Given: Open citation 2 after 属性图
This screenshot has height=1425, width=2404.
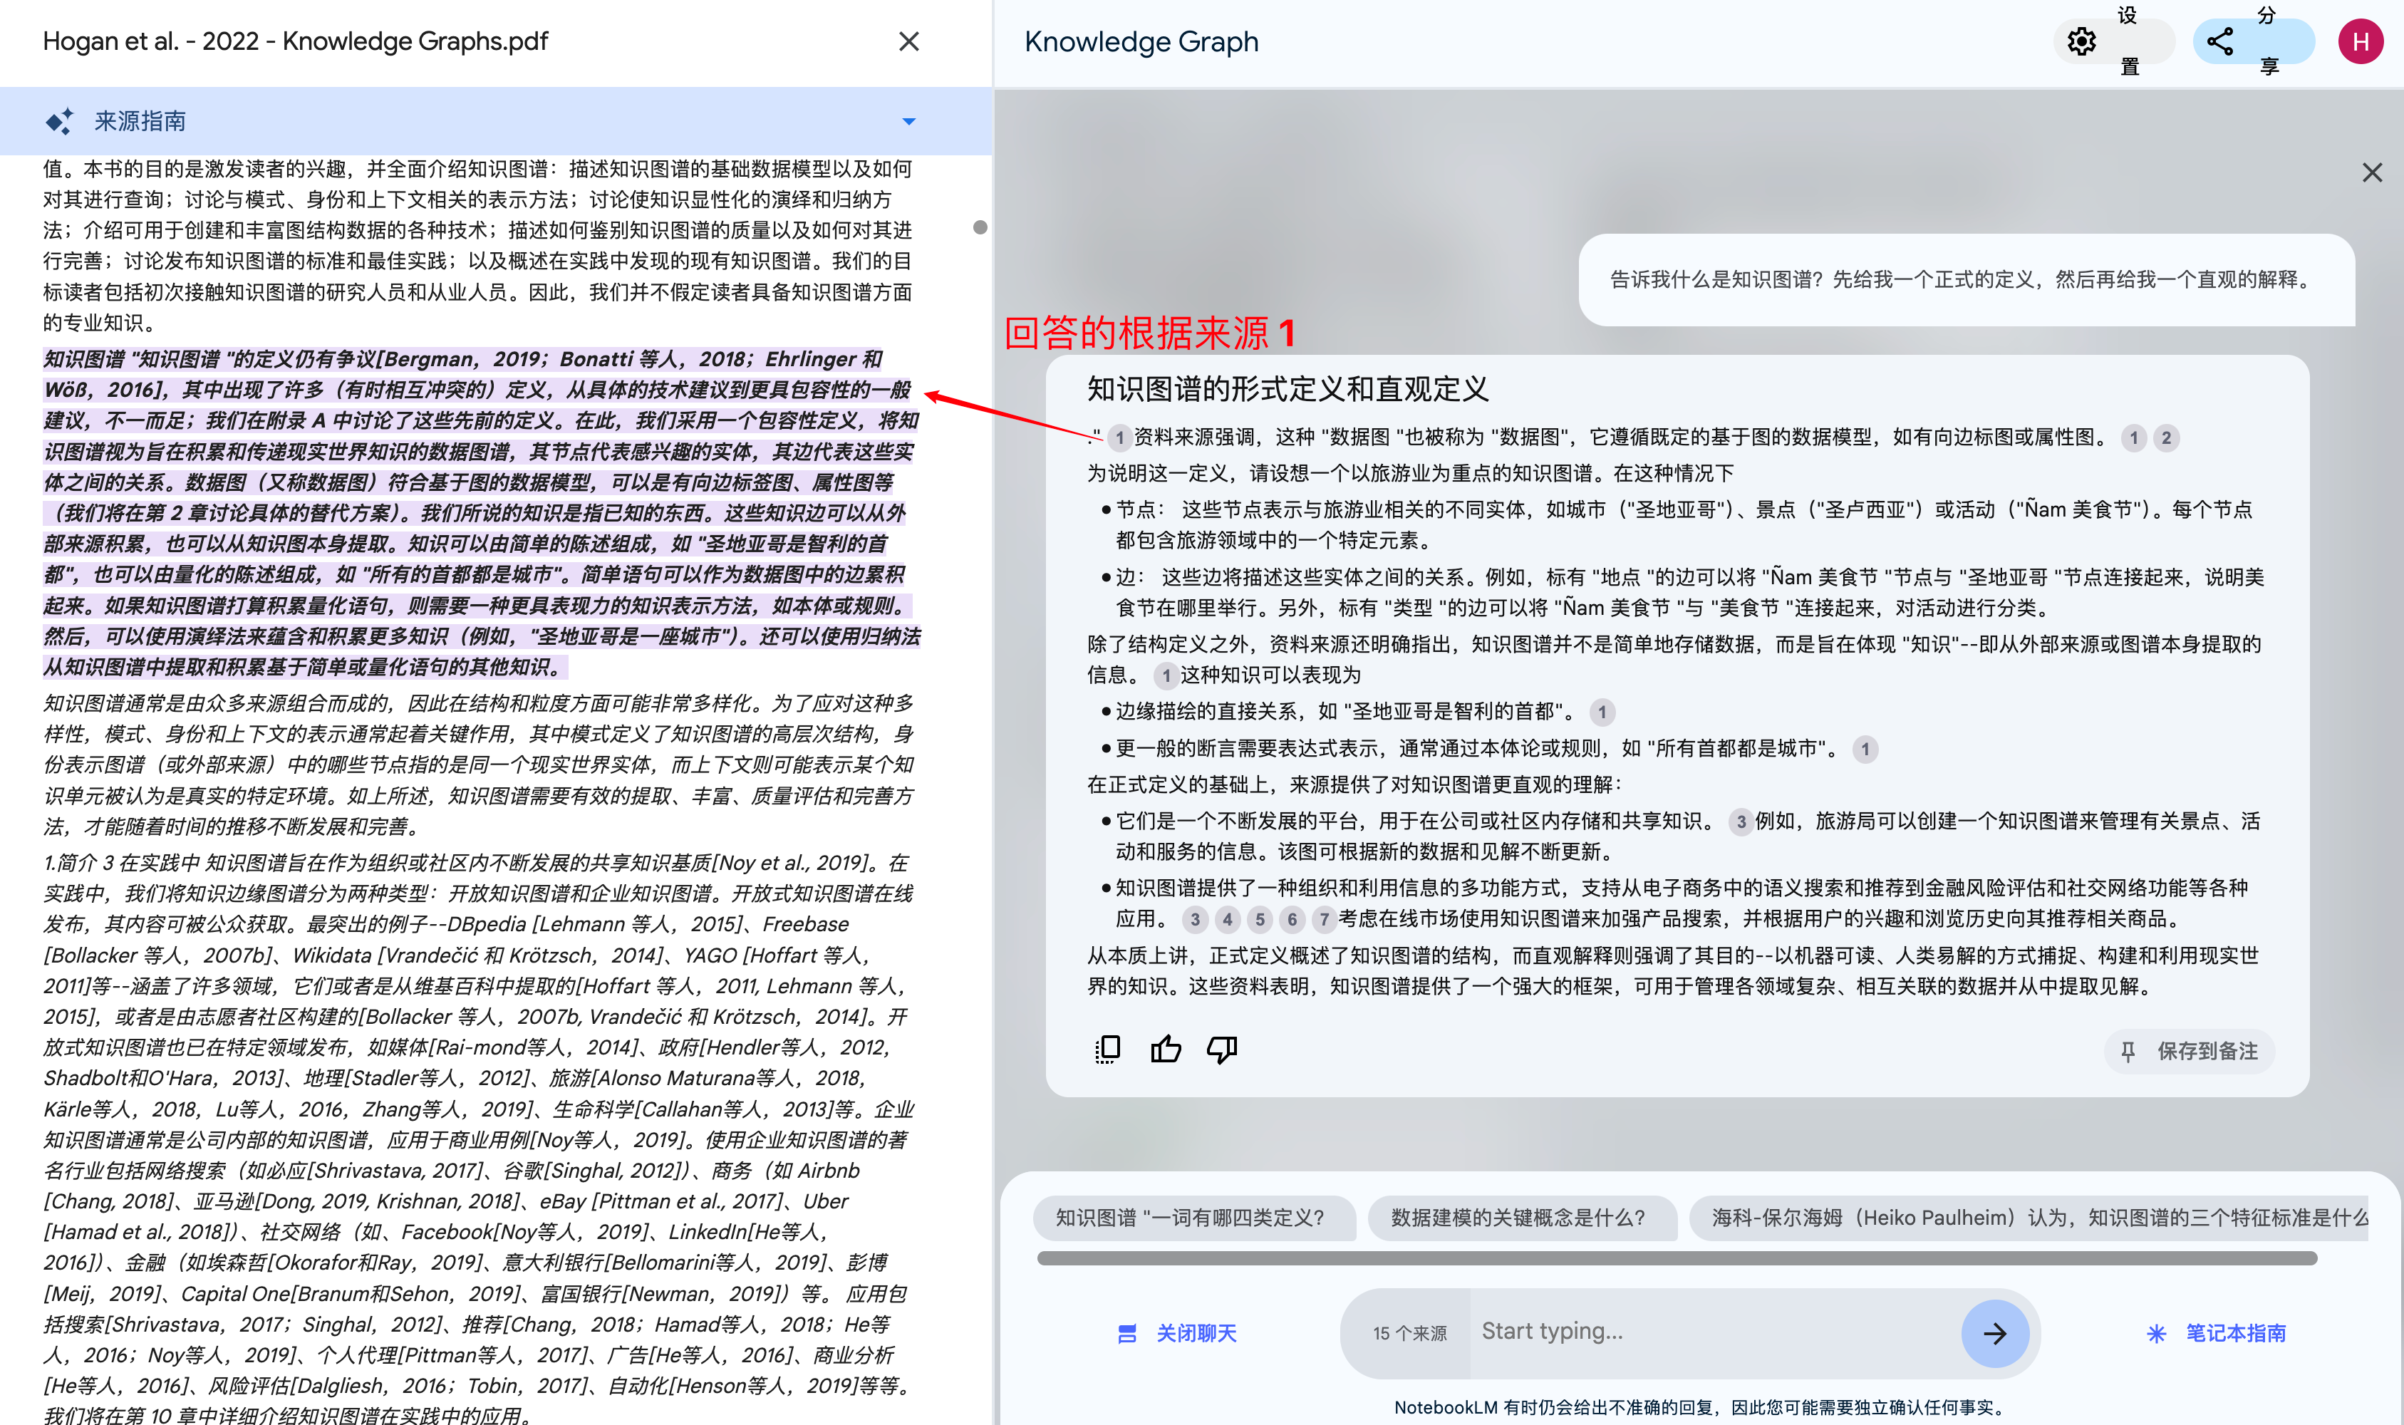Looking at the screenshot, I should pos(2166,438).
